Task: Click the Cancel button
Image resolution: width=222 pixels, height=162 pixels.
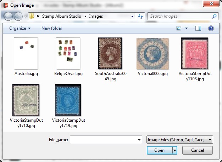Action: tap(198, 150)
